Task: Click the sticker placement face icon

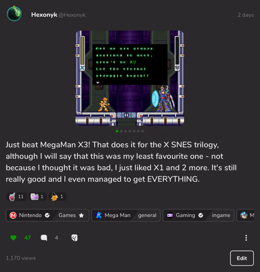Action: (x=74, y=238)
